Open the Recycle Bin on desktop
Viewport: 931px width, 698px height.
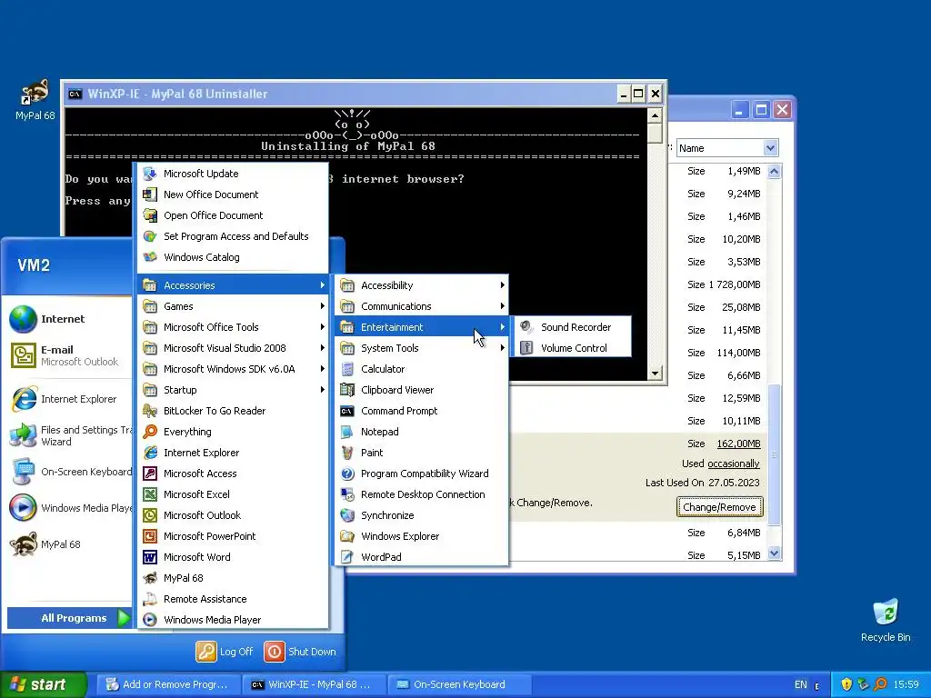click(x=886, y=620)
